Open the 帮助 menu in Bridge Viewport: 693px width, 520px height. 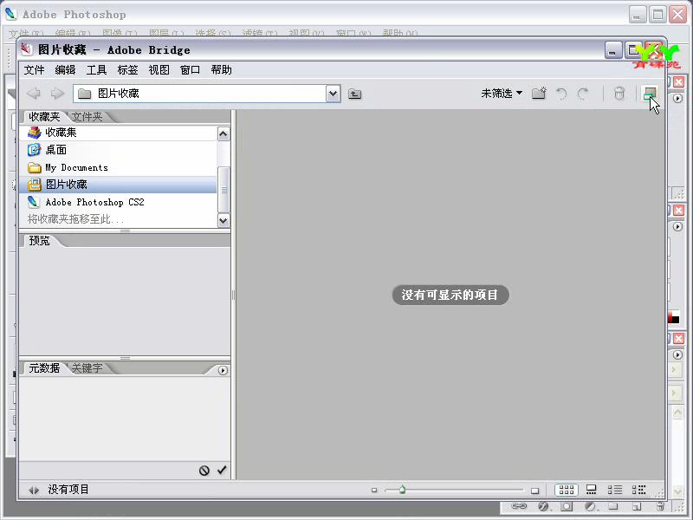222,70
